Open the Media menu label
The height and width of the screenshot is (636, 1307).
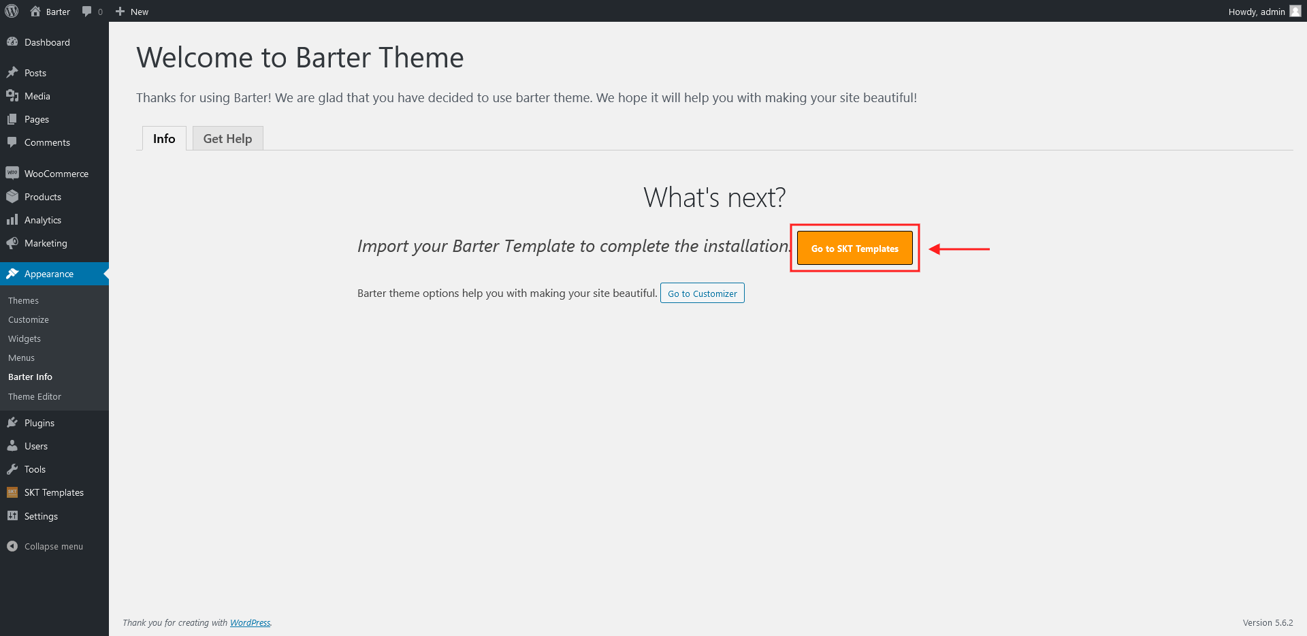tap(37, 96)
